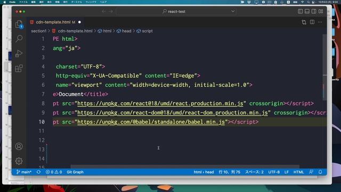Close the unsaved cdn-template.html tab dot
The width and height of the screenshot is (341, 192).
pos(79,22)
